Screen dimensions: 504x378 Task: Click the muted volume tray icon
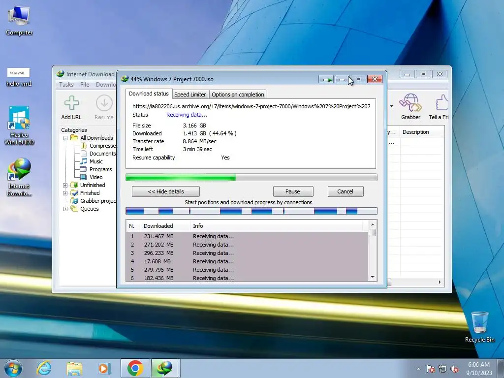coord(454,369)
